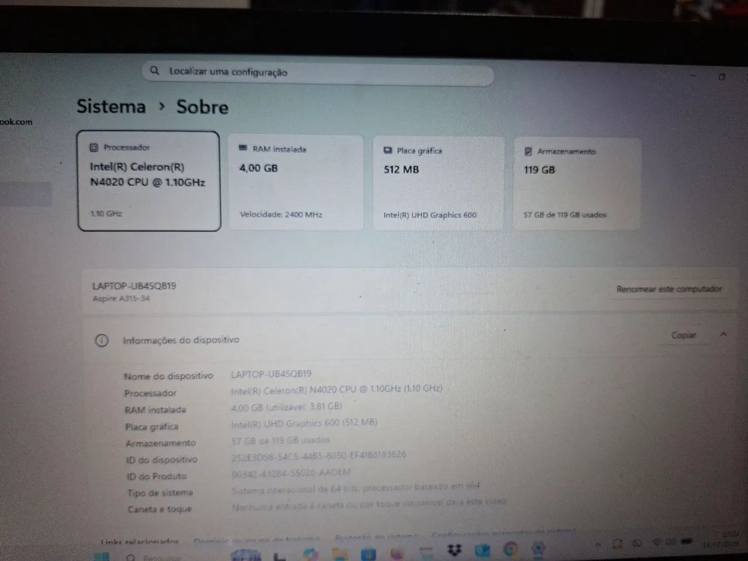748x561 pixels.
Task: Click the info circle icon beside 'Informações do dispositivo'
Action: click(x=102, y=340)
